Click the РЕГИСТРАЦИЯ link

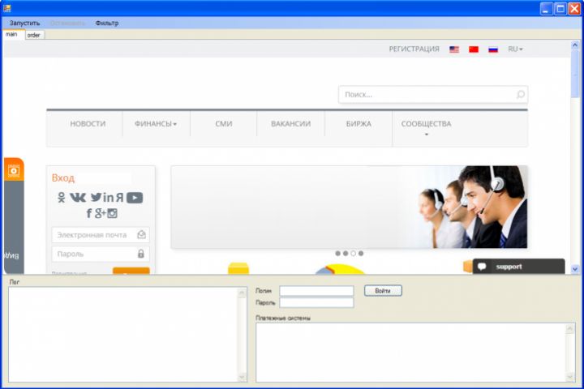[x=414, y=49]
